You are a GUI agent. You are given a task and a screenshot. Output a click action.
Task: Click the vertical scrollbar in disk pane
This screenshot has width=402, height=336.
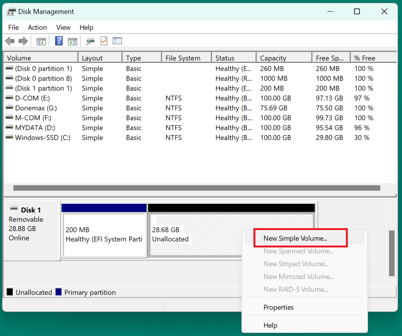tap(392, 253)
